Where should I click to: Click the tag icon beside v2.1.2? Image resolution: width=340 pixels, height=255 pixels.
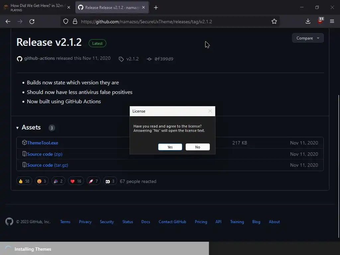point(121,59)
